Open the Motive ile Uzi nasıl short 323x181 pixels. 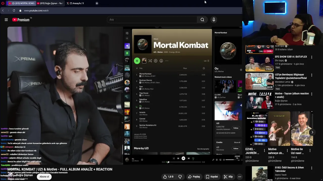click(302, 129)
